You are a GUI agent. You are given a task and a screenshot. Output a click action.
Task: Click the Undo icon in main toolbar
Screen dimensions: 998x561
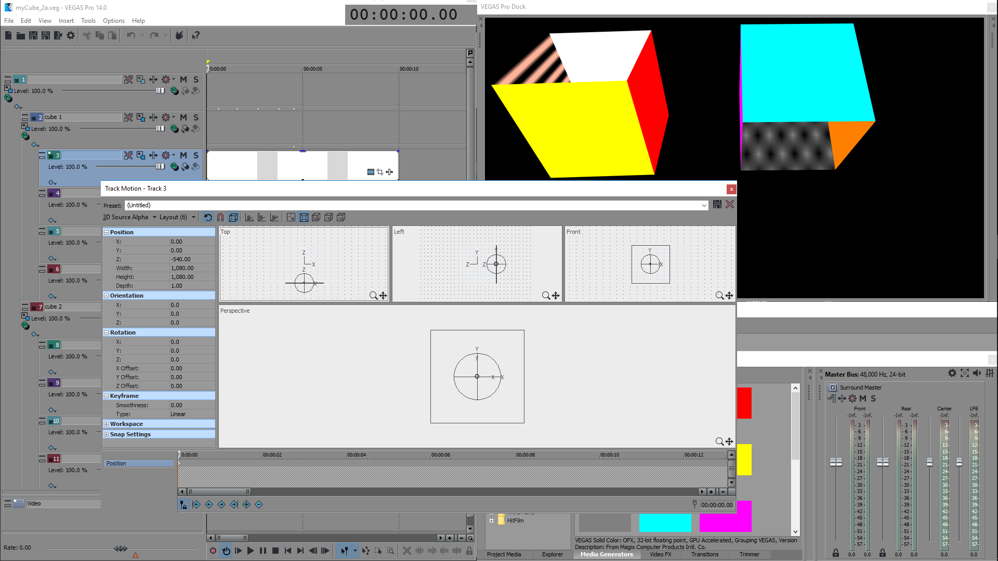click(131, 35)
